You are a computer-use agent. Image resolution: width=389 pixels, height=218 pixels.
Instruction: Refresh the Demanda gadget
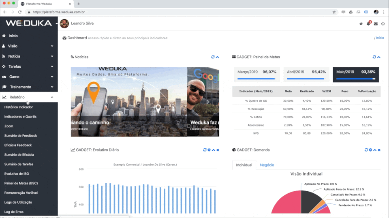(x=366, y=150)
